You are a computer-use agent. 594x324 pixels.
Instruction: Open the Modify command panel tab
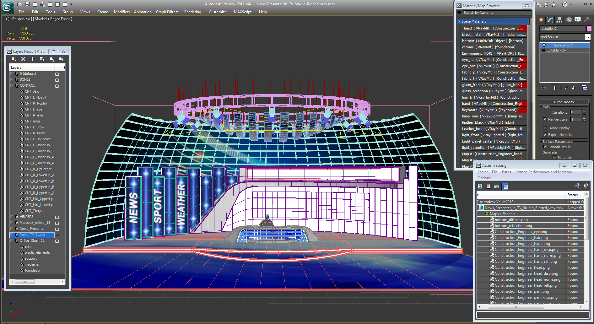point(550,20)
